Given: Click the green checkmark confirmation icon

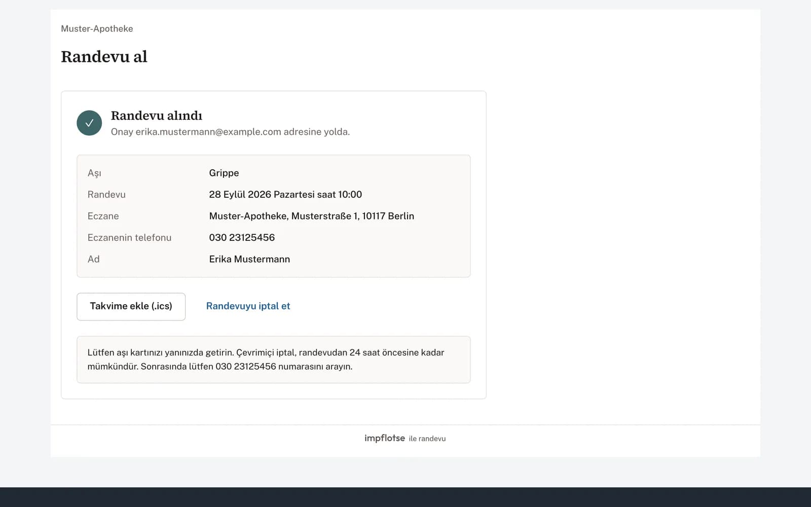Looking at the screenshot, I should pyautogui.click(x=89, y=123).
